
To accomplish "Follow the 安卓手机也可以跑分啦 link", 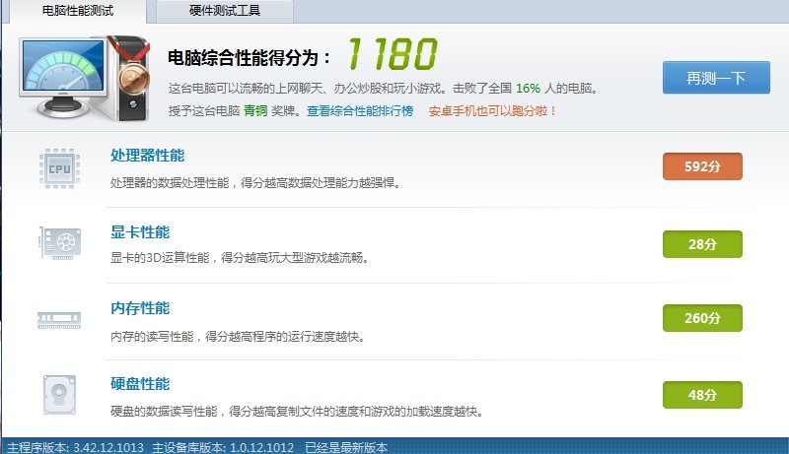I will 493,111.
